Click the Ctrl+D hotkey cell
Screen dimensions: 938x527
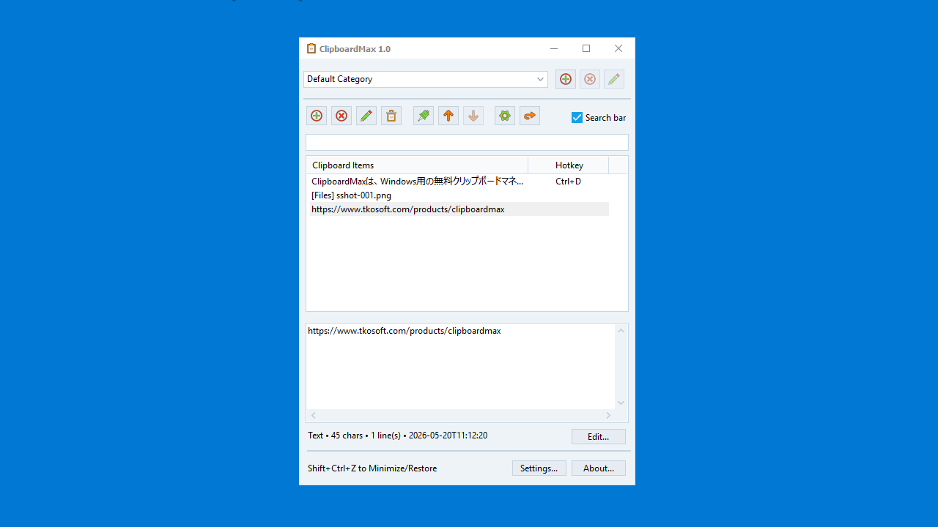pyautogui.click(x=569, y=182)
